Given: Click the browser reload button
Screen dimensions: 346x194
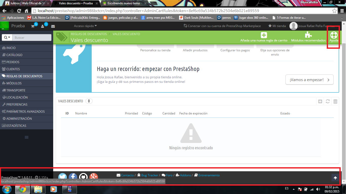Looking at the screenshot, I should [x=19, y=11].
